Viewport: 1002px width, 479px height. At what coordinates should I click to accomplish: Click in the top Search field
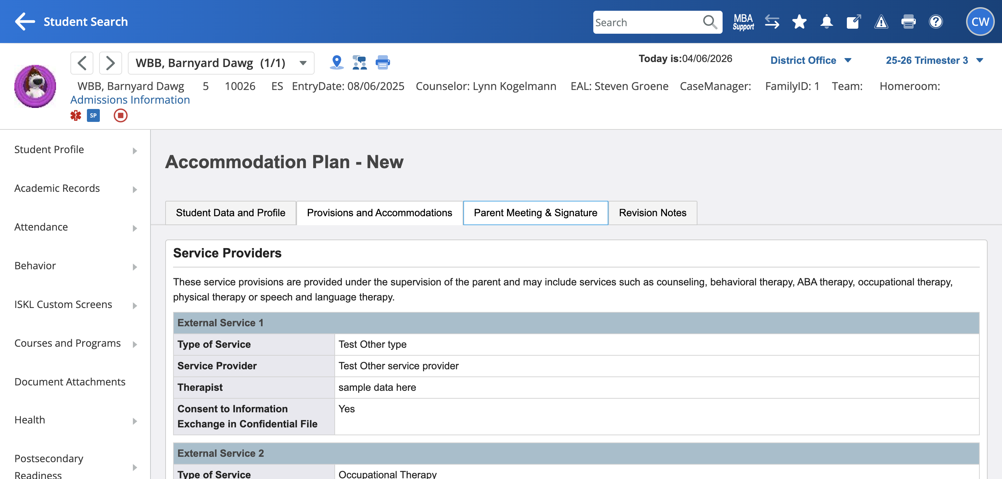(x=647, y=23)
